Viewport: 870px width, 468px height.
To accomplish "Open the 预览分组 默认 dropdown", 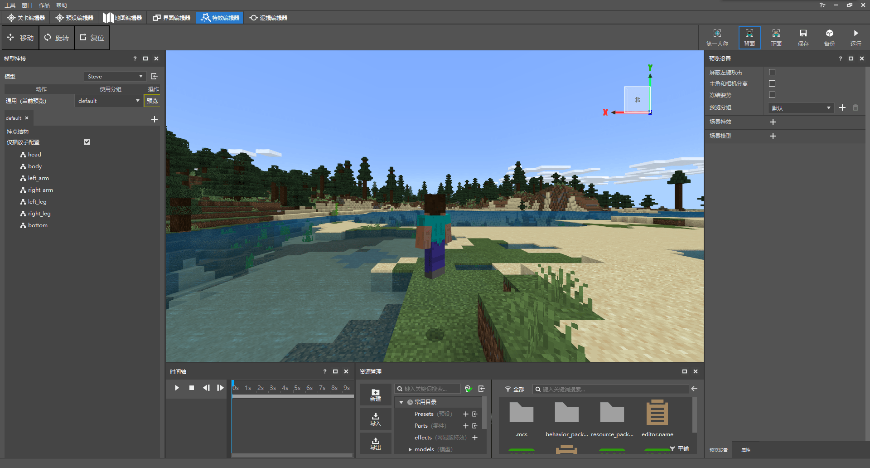I will click(801, 108).
